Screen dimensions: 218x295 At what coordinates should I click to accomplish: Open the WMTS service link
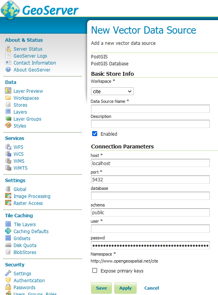(x=21, y=168)
